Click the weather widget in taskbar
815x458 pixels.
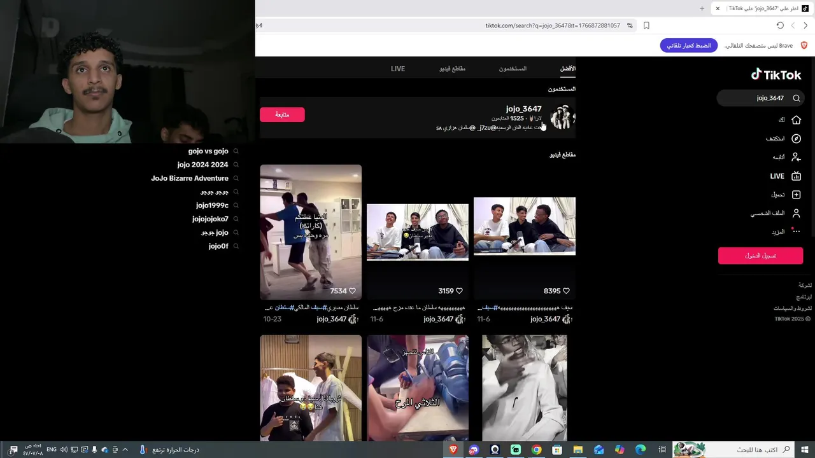coord(169,450)
